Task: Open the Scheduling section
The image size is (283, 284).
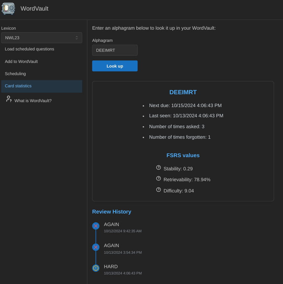Action: 15,74
